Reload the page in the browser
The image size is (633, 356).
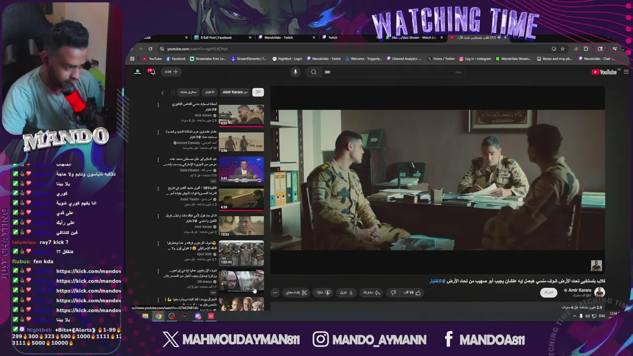coord(150,49)
